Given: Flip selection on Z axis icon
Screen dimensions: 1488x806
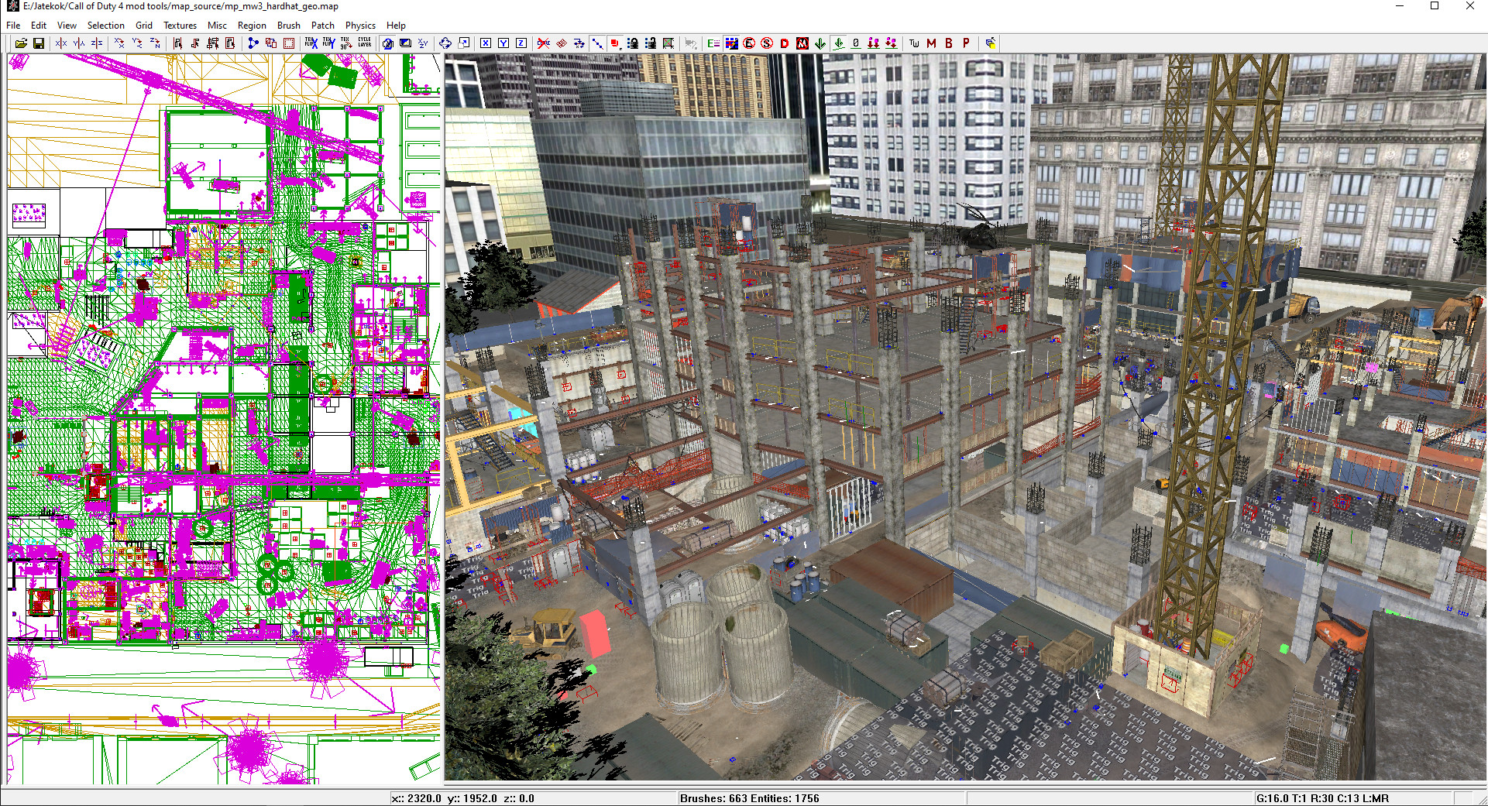Looking at the screenshot, I should [x=97, y=43].
